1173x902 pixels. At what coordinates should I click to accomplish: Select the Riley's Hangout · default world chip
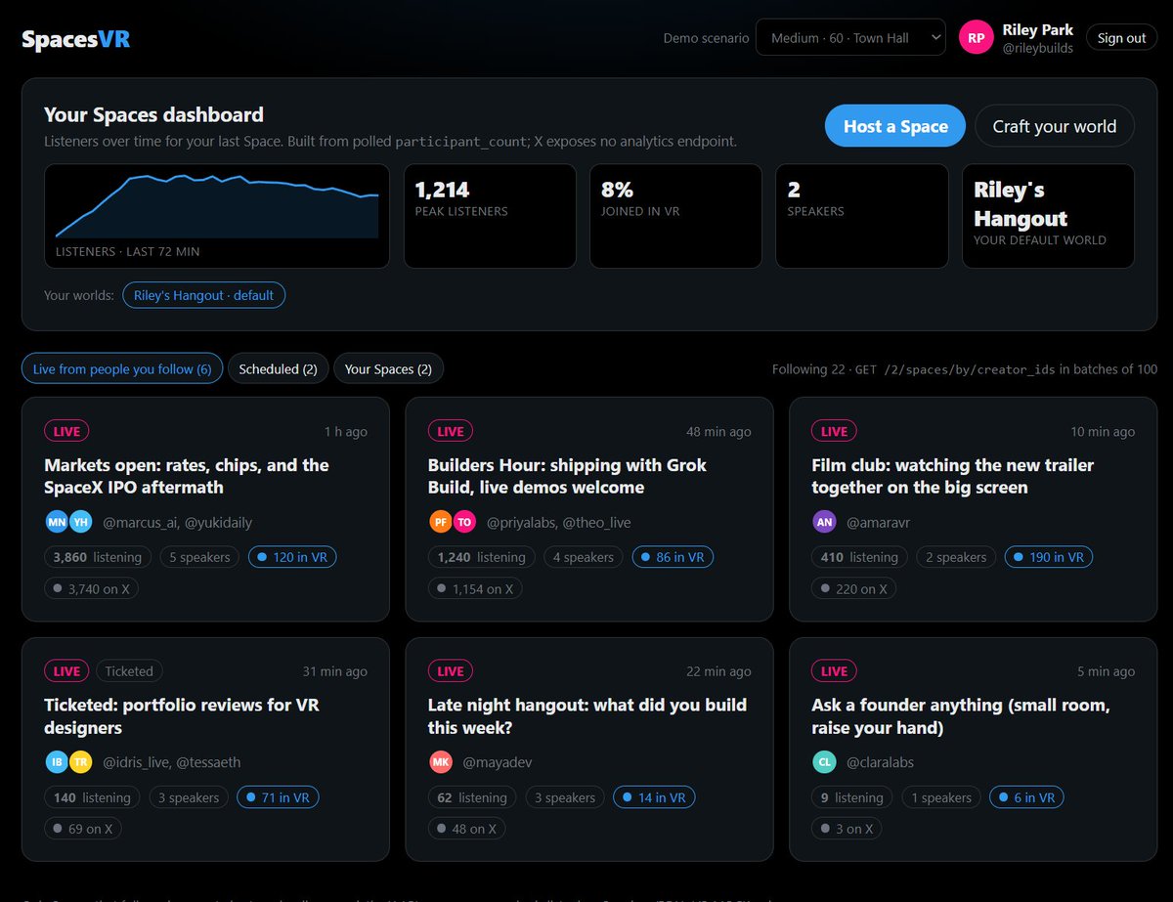(203, 295)
